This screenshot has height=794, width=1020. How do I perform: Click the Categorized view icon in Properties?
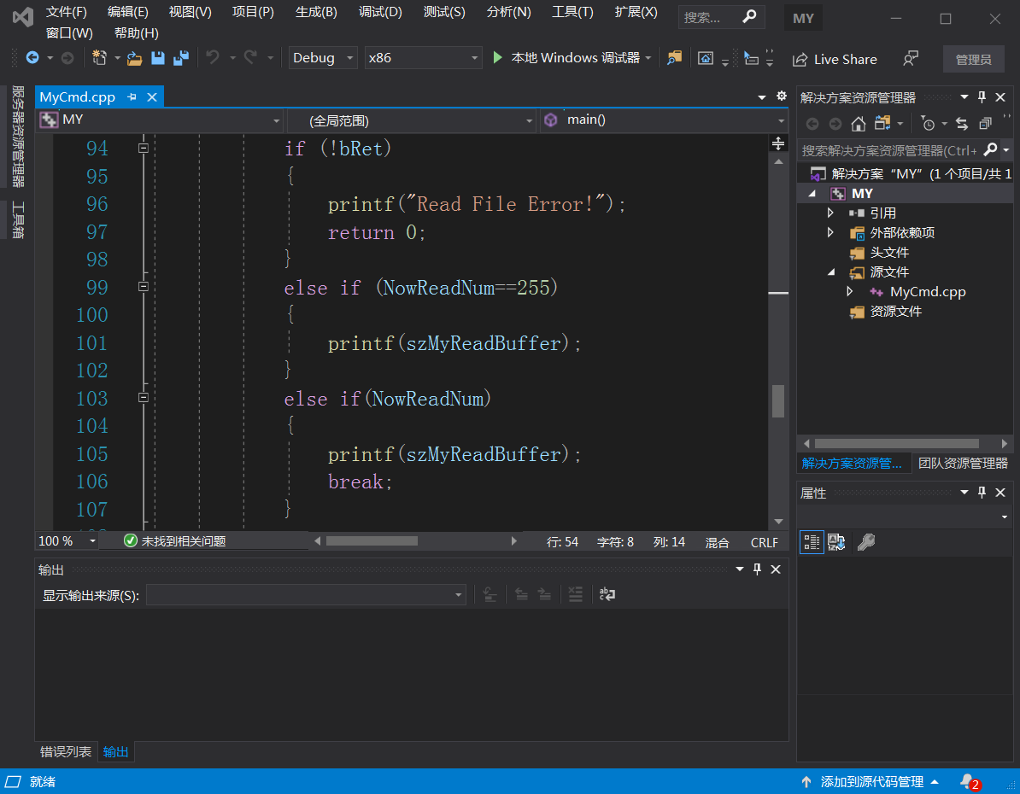point(812,541)
